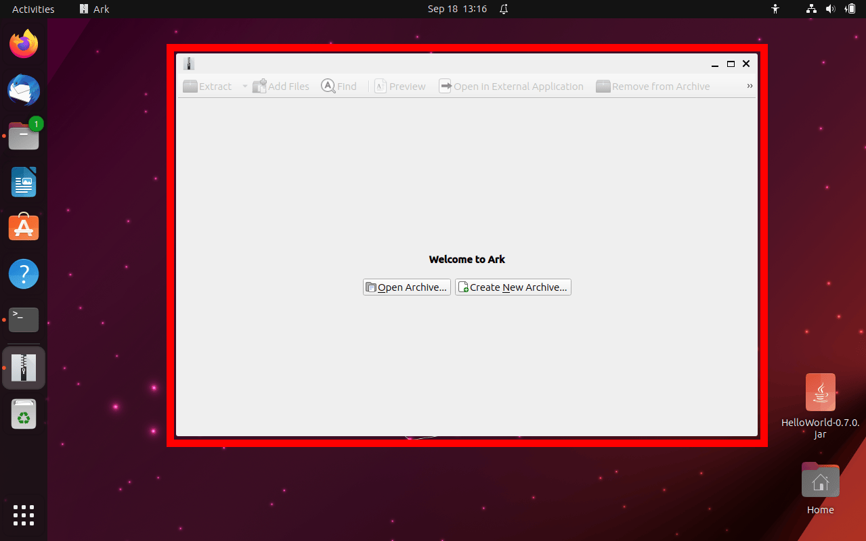The width and height of the screenshot is (866, 541).
Task: Minimize the Ark window
Action: tap(715, 64)
